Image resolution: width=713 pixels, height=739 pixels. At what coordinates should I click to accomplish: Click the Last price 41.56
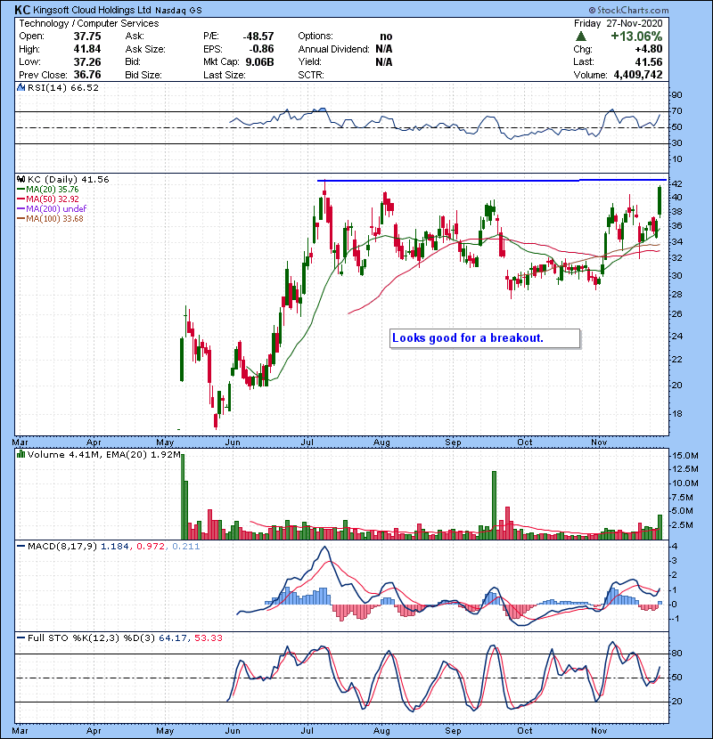click(649, 61)
